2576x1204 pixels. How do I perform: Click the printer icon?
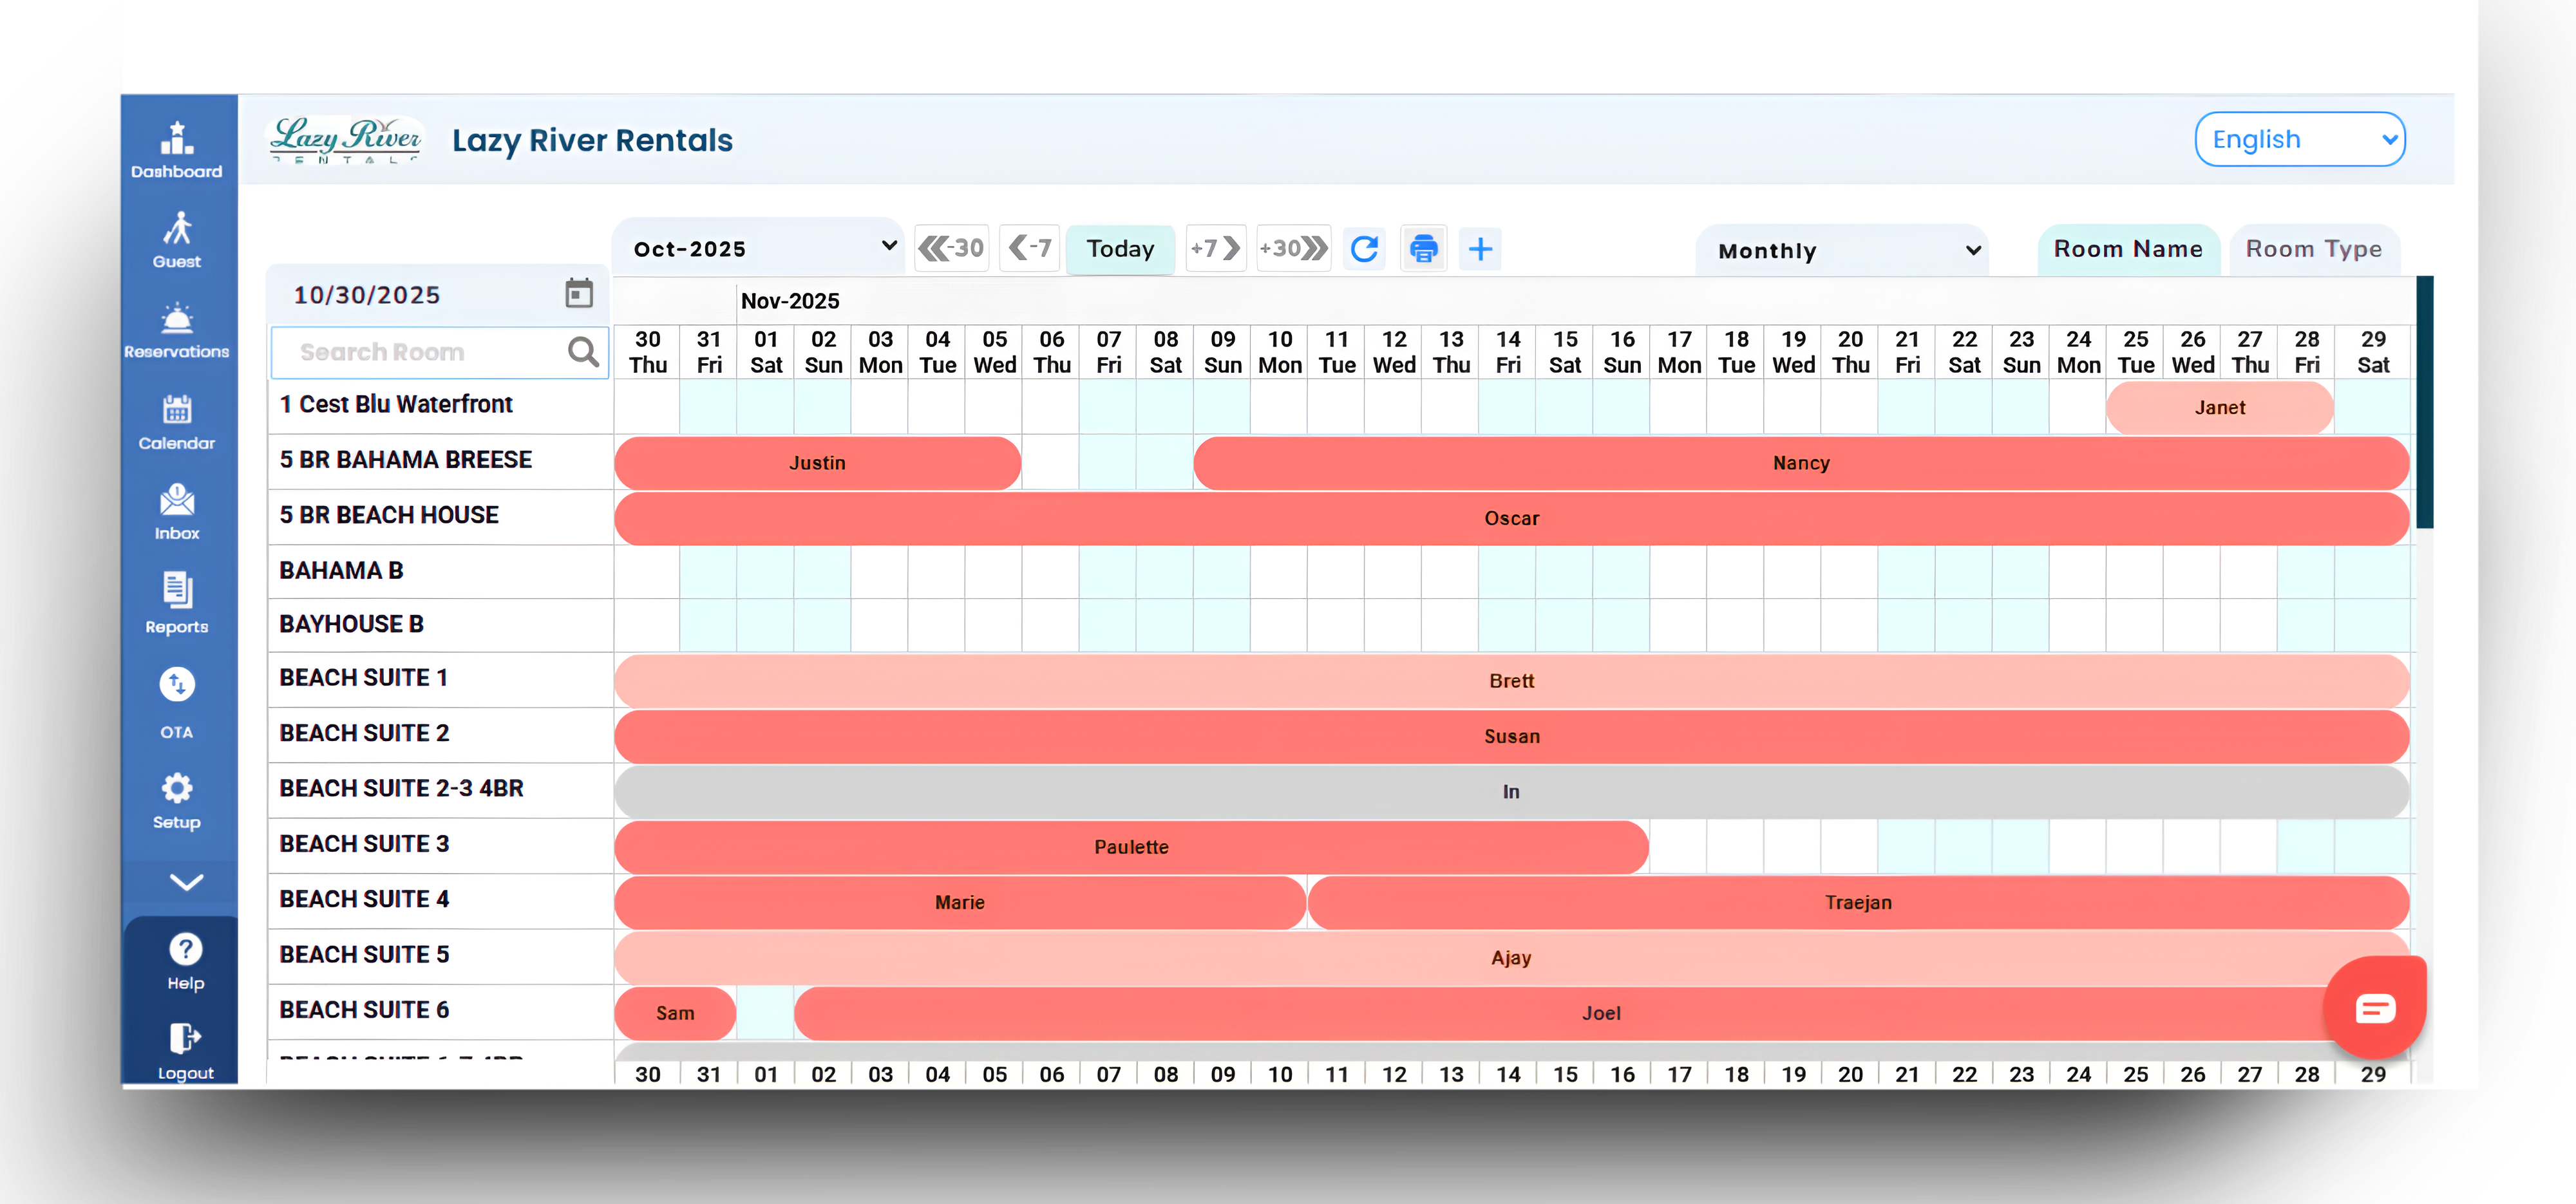(x=1423, y=249)
